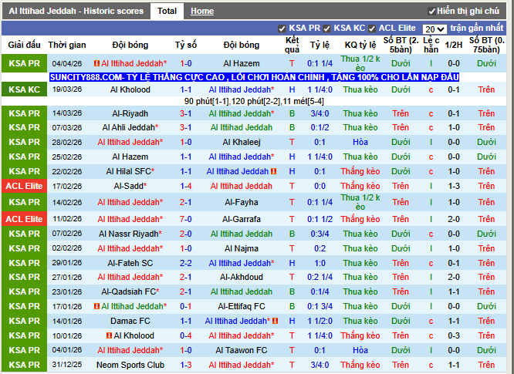The width and height of the screenshot is (514, 374).
Task: Click red card icon beside 04/04/26 Al Ittihad
Action: 96,63
